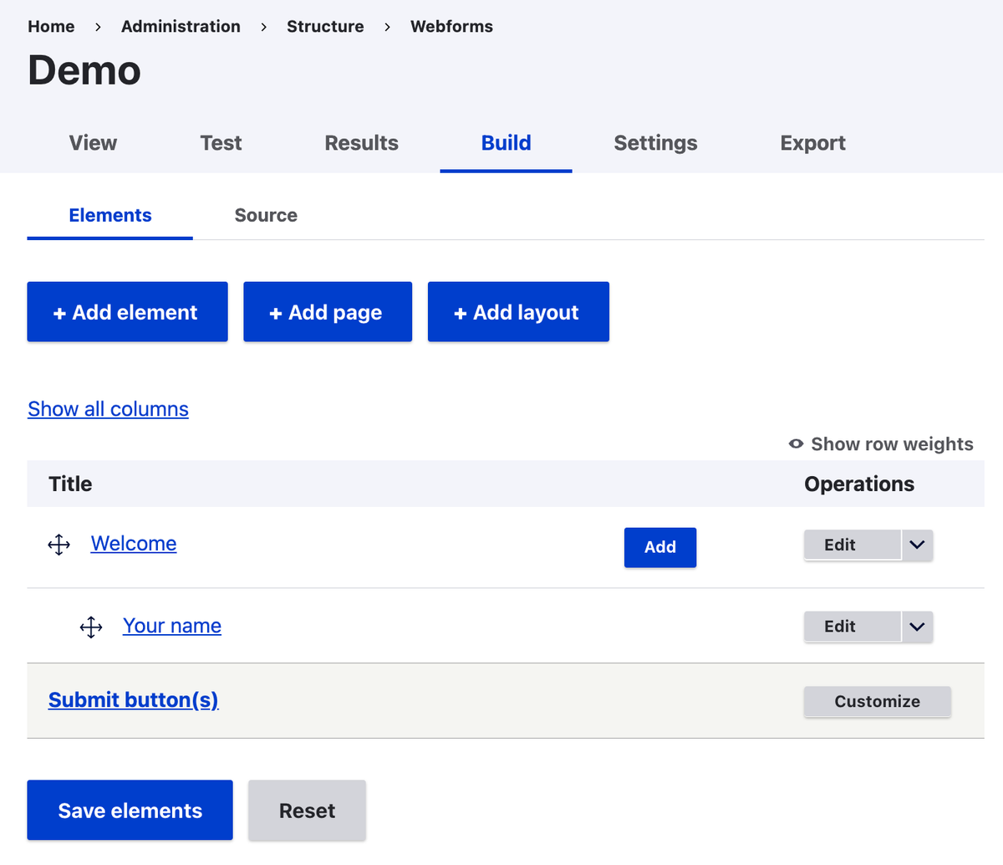
Task: Click the Title column header
Action: [x=70, y=484]
